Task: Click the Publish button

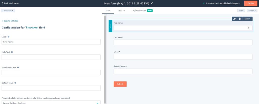Action: (251, 3)
